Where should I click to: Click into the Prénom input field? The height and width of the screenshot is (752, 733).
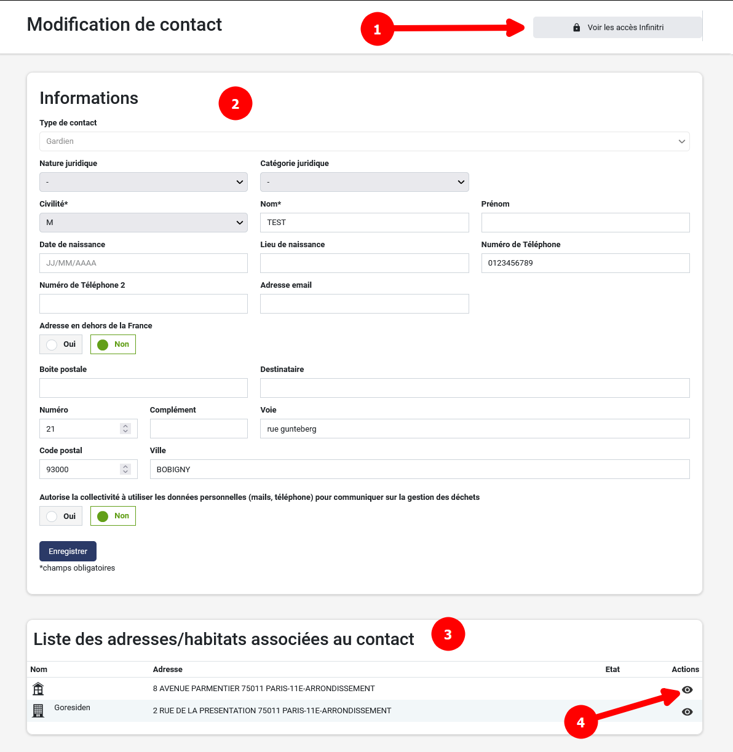(x=585, y=223)
